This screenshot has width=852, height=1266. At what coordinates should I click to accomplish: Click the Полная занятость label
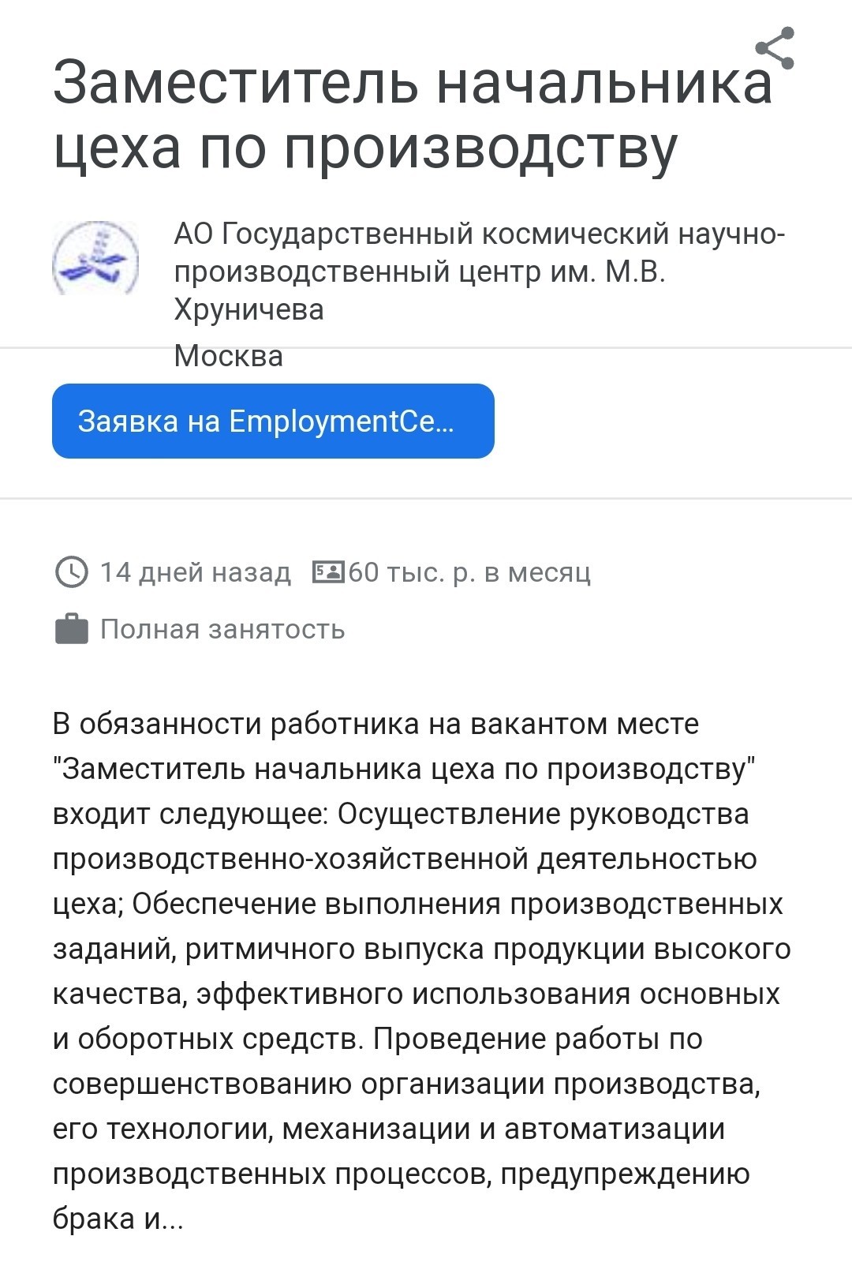(222, 629)
